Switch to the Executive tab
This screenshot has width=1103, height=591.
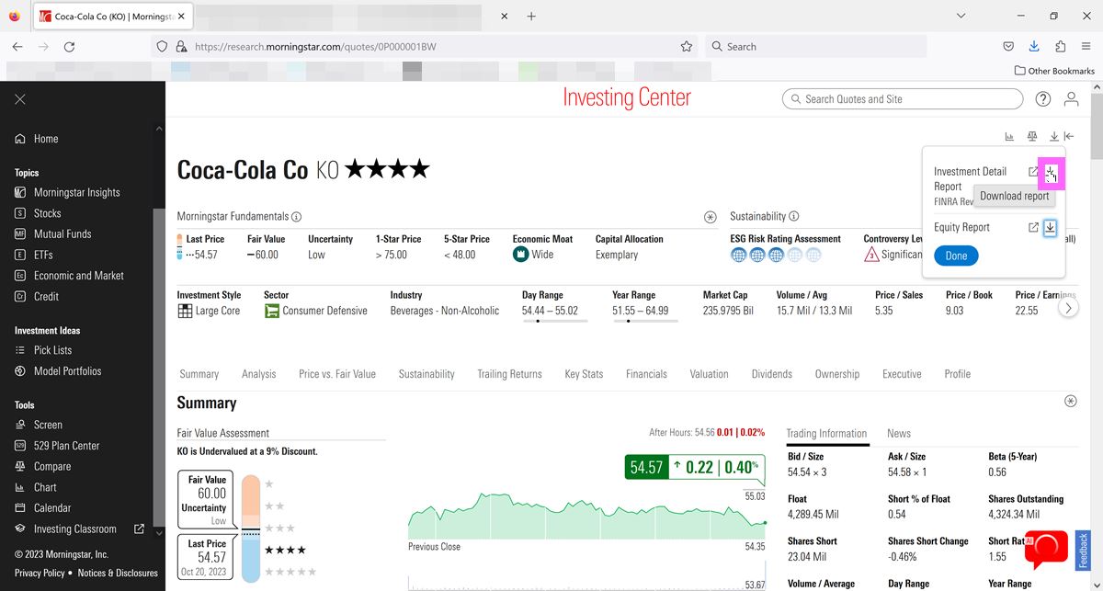(902, 374)
